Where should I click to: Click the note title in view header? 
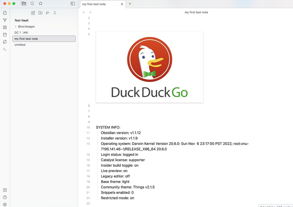pos(196,12)
